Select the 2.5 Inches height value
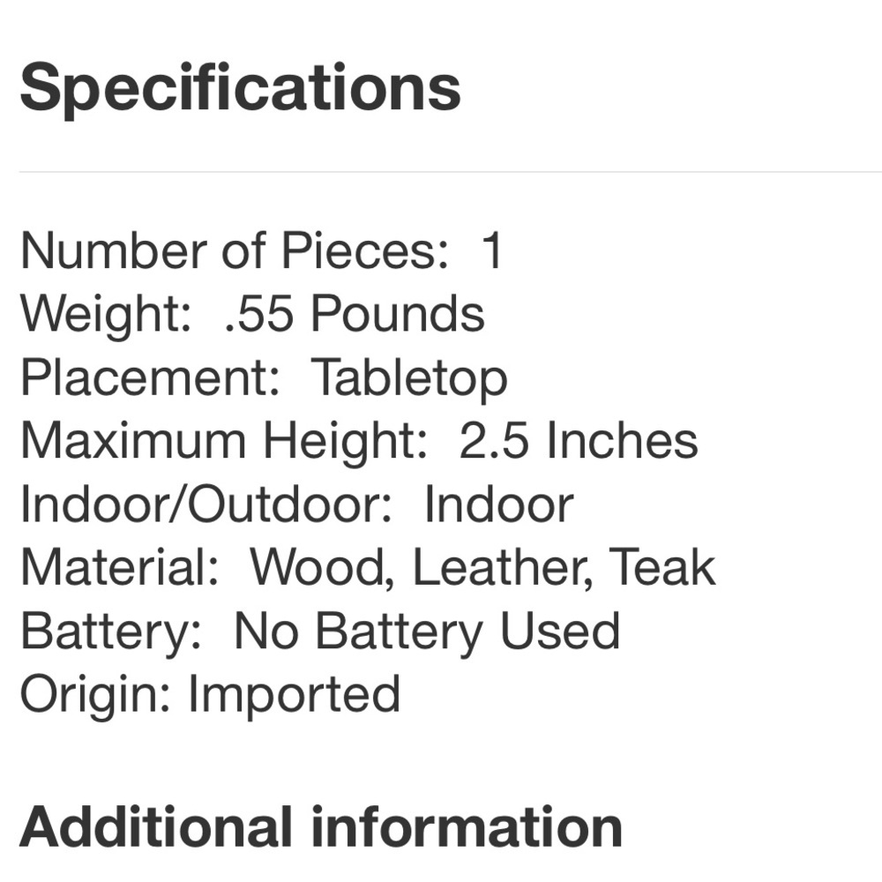Image resolution: width=882 pixels, height=882 pixels. pos(579,441)
